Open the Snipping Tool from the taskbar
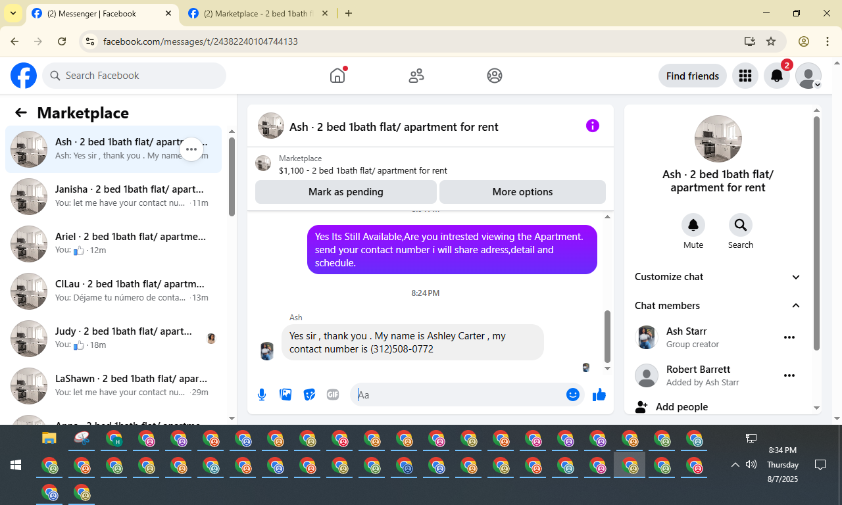Image resolution: width=842 pixels, height=505 pixels. [82, 438]
